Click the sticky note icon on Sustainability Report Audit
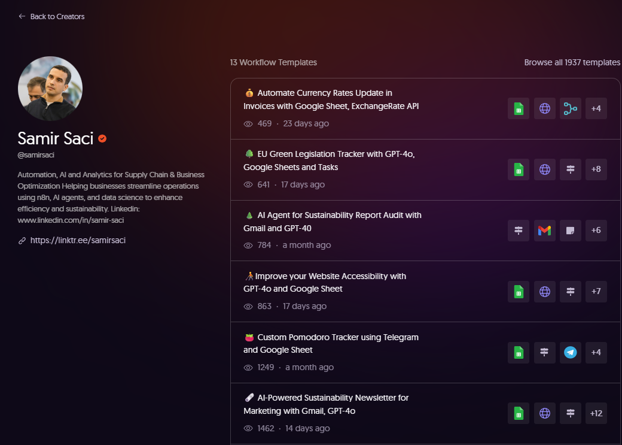Screen dimensions: 622x445 (x=571, y=231)
